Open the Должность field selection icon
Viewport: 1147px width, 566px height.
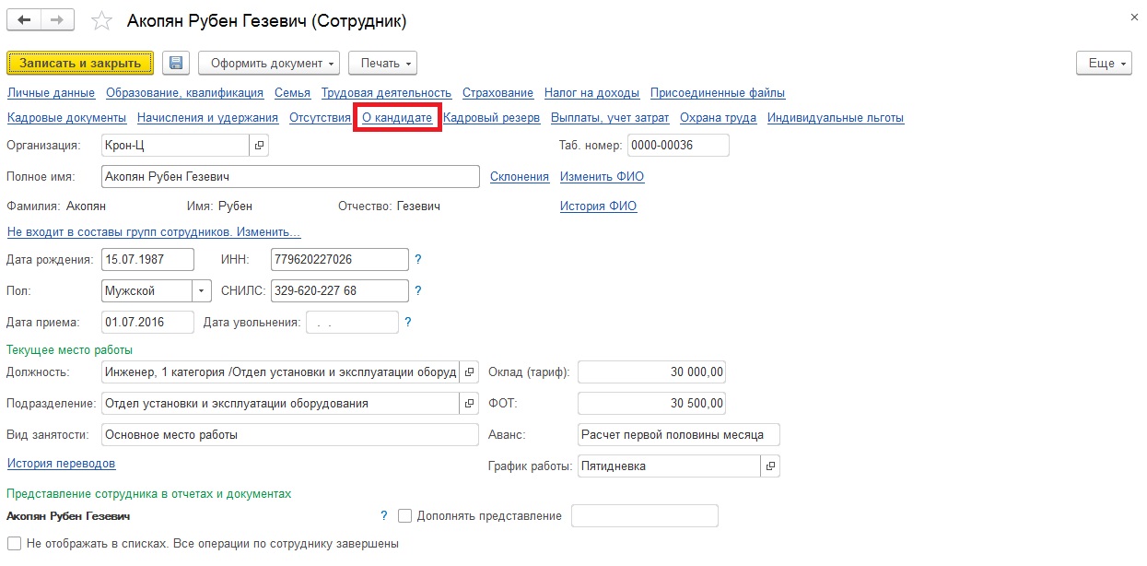pyautogui.click(x=469, y=372)
